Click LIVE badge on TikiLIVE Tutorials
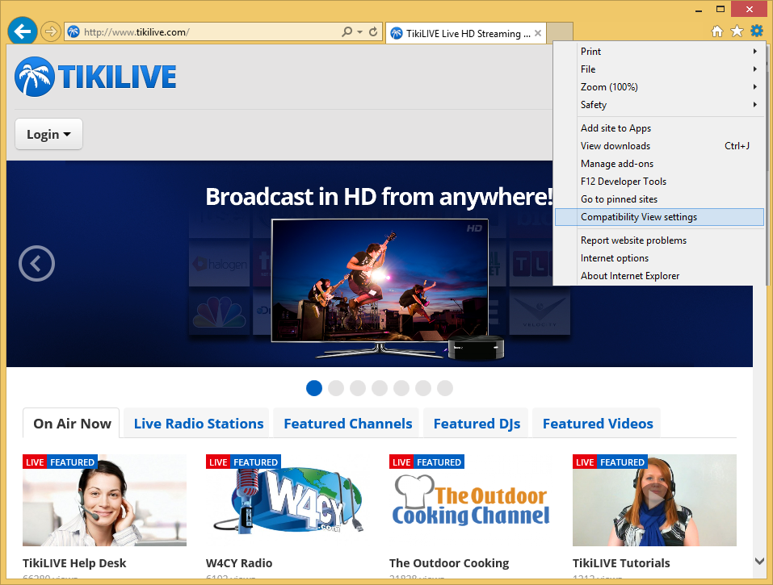Image resolution: width=773 pixels, height=585 pixels. (585, 462)
